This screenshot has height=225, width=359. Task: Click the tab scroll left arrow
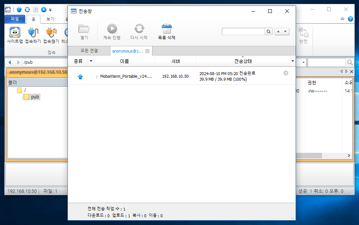click(341, 71)
